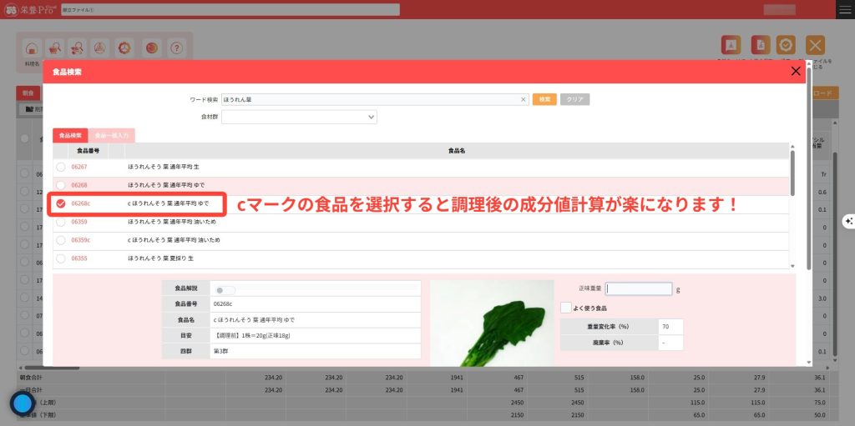Image resolution: width=855 pixels, height=426 pixels.
Task: Select radio button for 06359c
Action: click(x=61, y=240)
